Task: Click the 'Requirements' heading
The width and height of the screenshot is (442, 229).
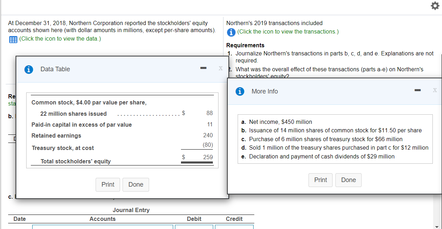Action: [x=245, y=46]
